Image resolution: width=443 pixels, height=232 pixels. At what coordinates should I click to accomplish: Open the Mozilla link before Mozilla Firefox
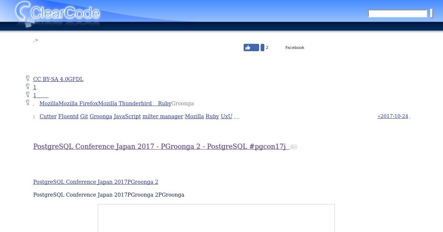click(49, 103)
